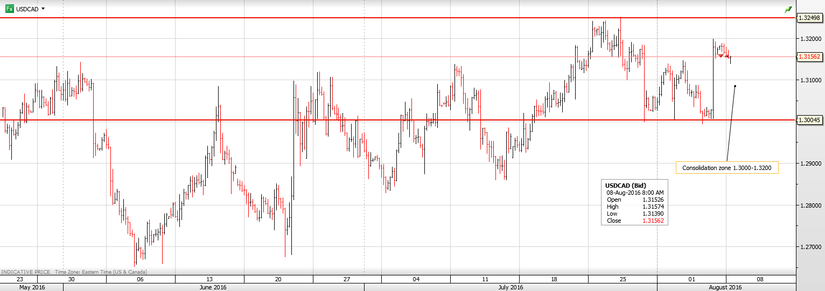The image size is (825, 291).
Task: Click the small red triangle marker on recent bars
Action: point(721,56)
